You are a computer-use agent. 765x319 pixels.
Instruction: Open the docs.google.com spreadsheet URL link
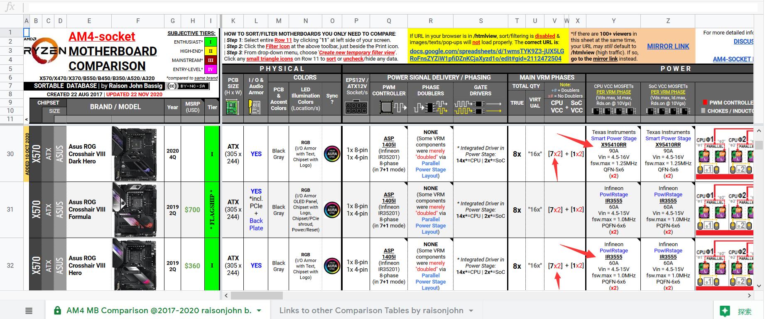[486, 55]
